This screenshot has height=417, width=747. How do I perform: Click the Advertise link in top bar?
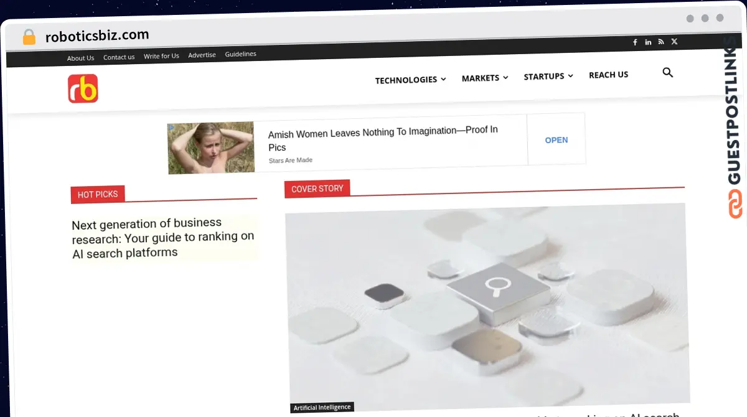[x=202, y=55]
